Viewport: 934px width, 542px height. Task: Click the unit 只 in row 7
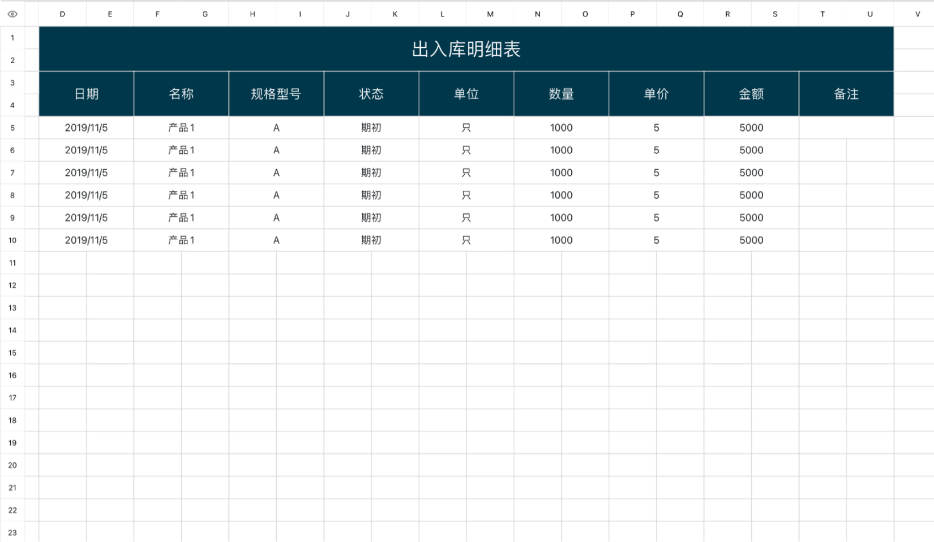click(x=466, y=173)
